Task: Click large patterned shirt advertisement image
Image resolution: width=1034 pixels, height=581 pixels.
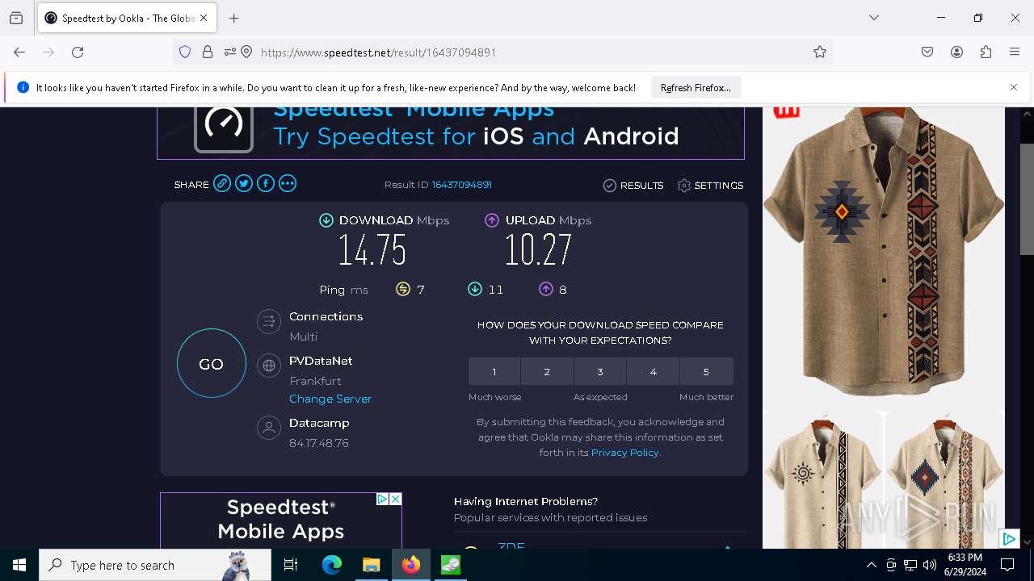Action: point(884,251)
